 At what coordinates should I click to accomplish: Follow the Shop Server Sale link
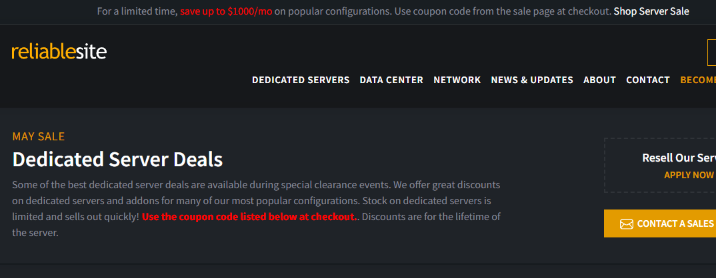coord(651,11)
